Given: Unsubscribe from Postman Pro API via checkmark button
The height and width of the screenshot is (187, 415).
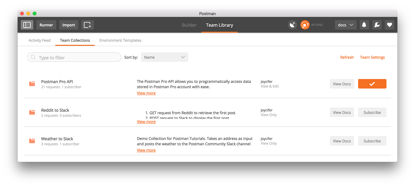Looking at the screenshot, I should 372,84.
